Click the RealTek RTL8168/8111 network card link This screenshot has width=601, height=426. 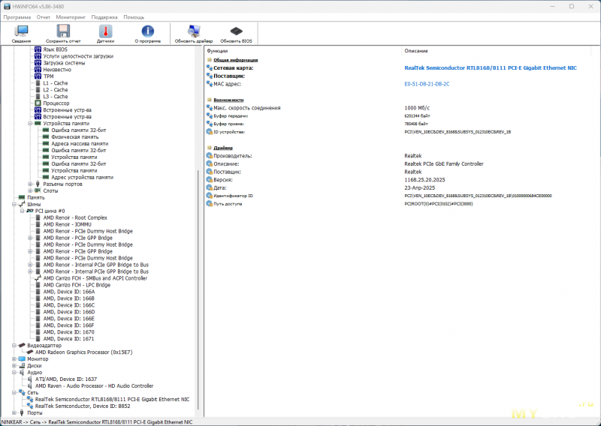(491, 67)
